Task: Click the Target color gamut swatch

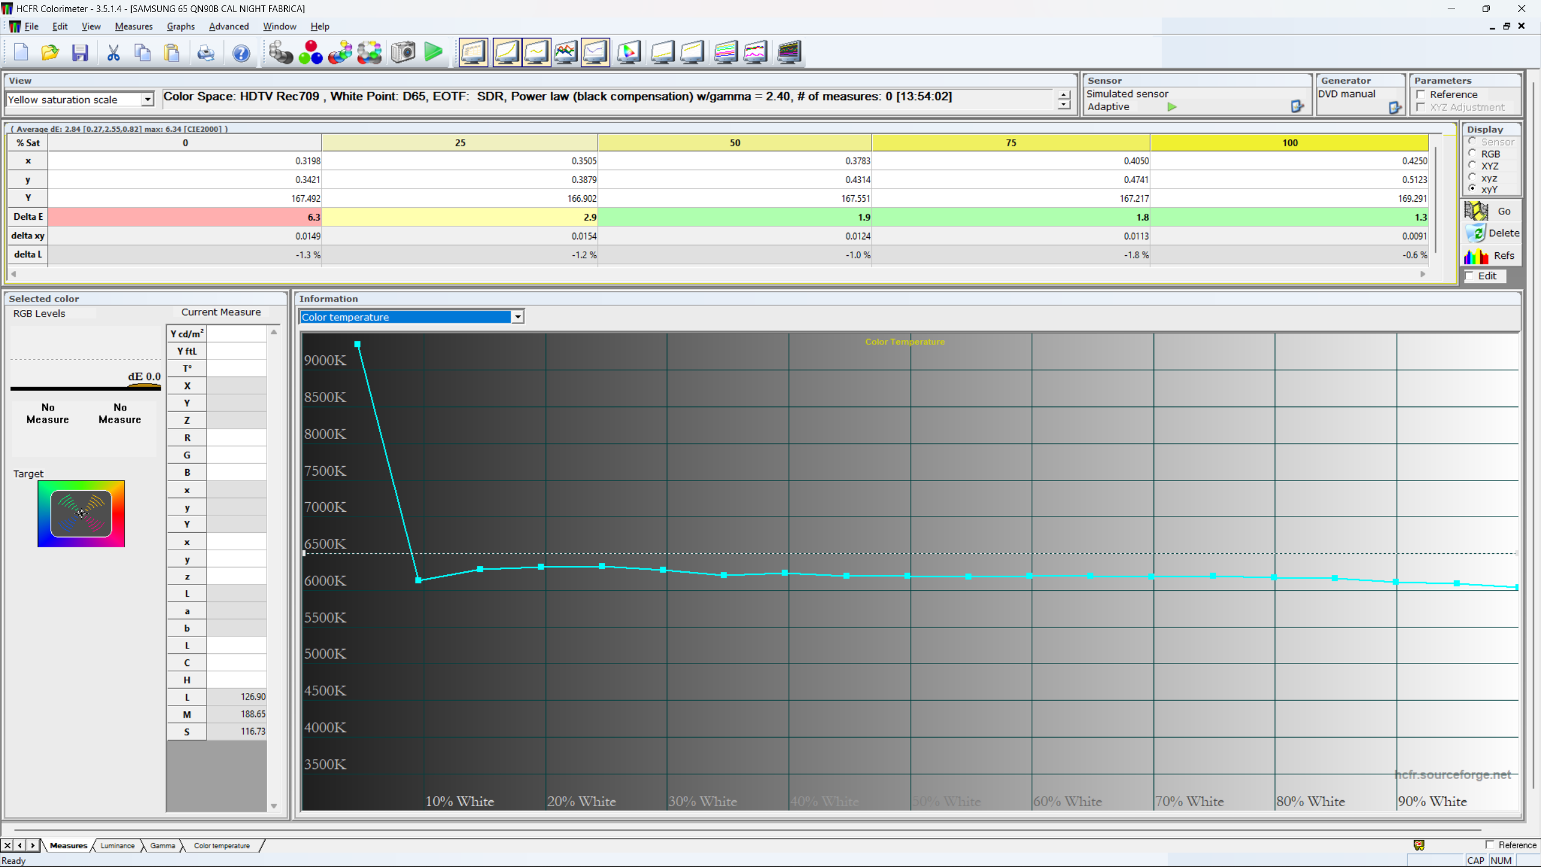Action: click(81, 514)
